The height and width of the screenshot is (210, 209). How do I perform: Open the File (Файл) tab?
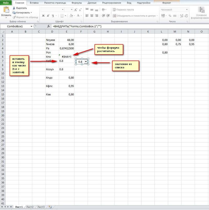pos(6,3)
